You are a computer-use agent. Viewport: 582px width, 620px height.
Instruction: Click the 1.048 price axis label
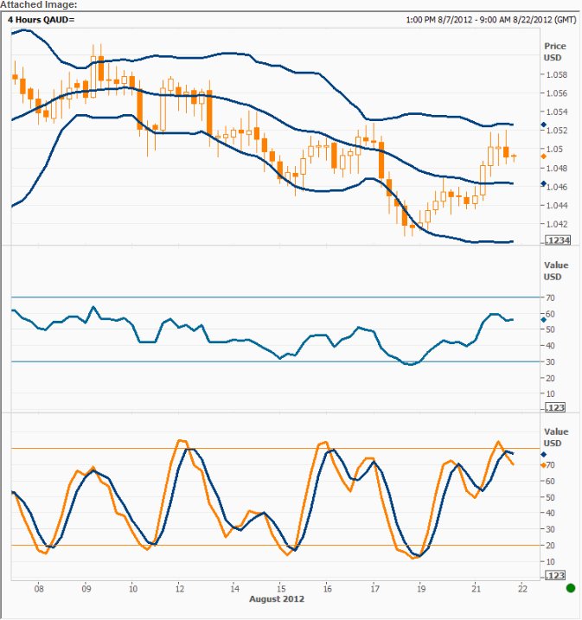coord(556,169)
